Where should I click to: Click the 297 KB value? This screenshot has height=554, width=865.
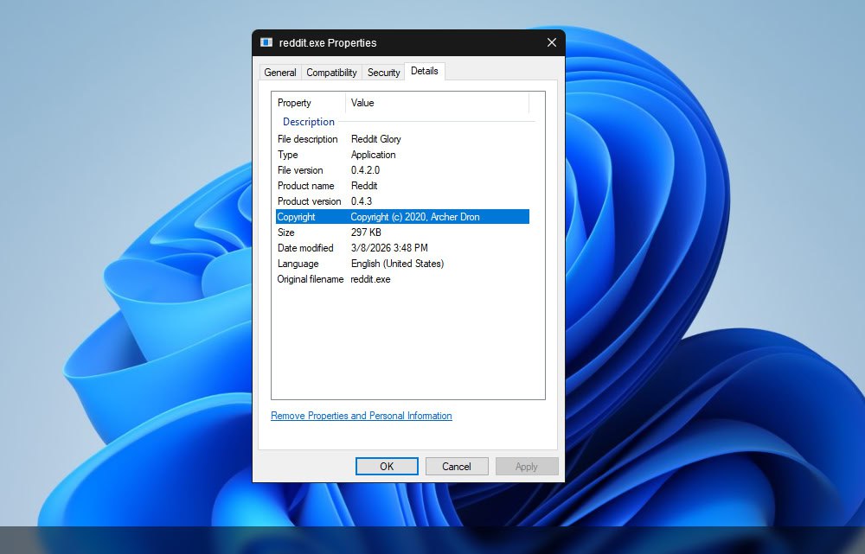(x=366, y=232)
